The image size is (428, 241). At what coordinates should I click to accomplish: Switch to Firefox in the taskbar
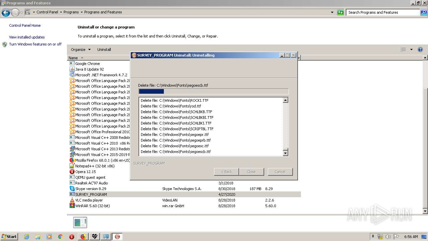83,237
